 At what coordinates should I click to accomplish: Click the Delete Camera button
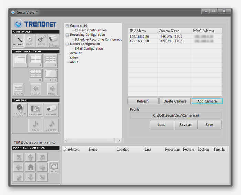pyautogui.click(x=175, y=101)
